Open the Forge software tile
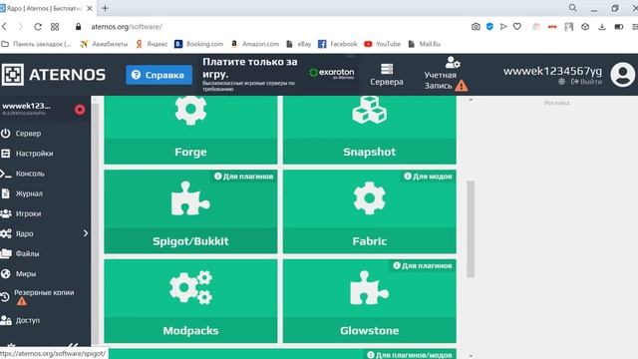 tap(190, 130)
